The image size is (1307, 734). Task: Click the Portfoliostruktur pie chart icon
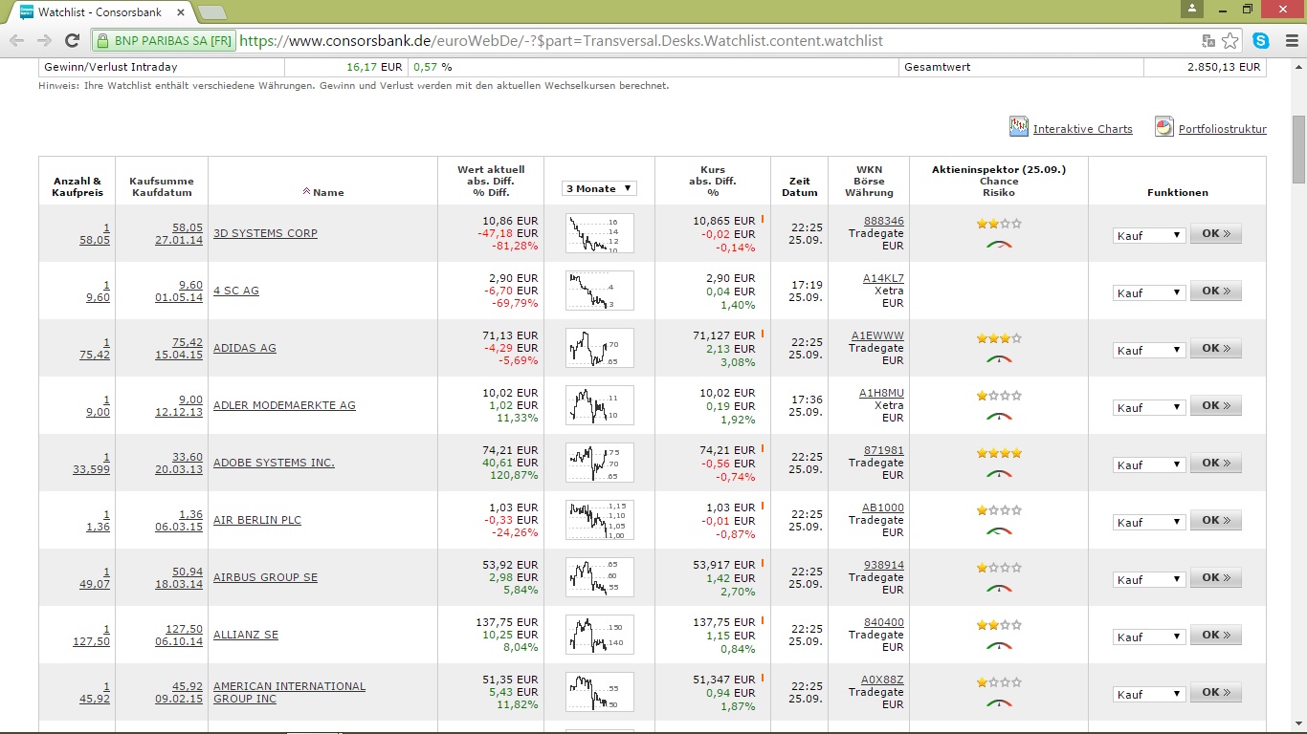coord(1164,127)
